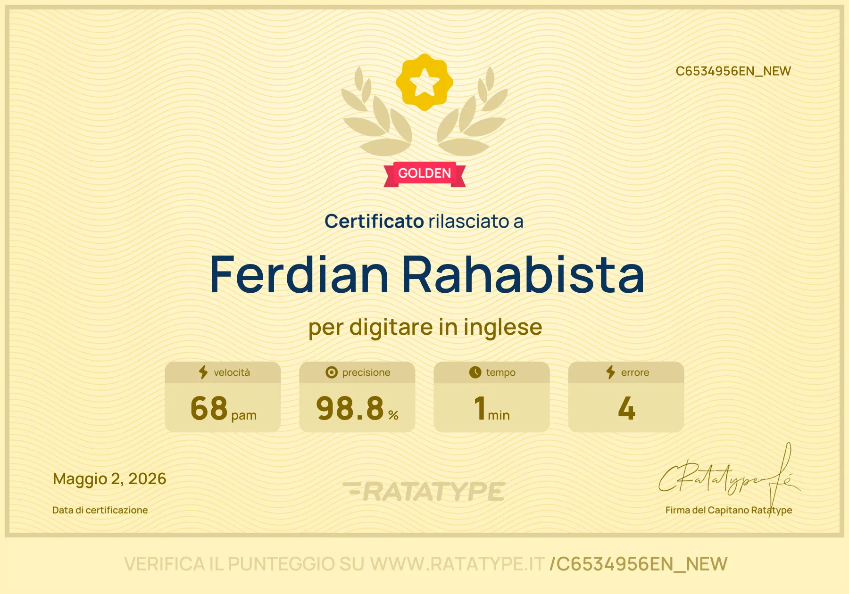
Task: Click the 1 min time value
Action: pyautogui.click(x=492, y=409)
